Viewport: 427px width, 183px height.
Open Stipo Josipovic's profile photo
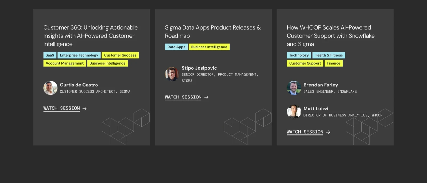tap(172, 74)
